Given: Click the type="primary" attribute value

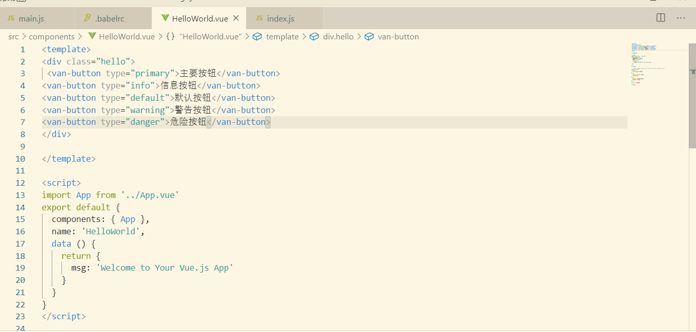Looking at the screenshot, I should coord(152,74).
